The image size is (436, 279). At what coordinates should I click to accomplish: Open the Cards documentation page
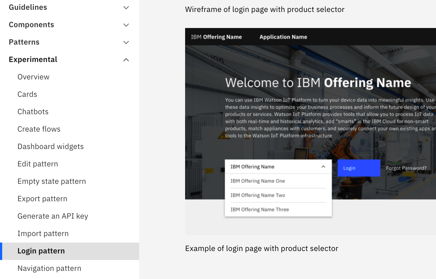[27, 94]
